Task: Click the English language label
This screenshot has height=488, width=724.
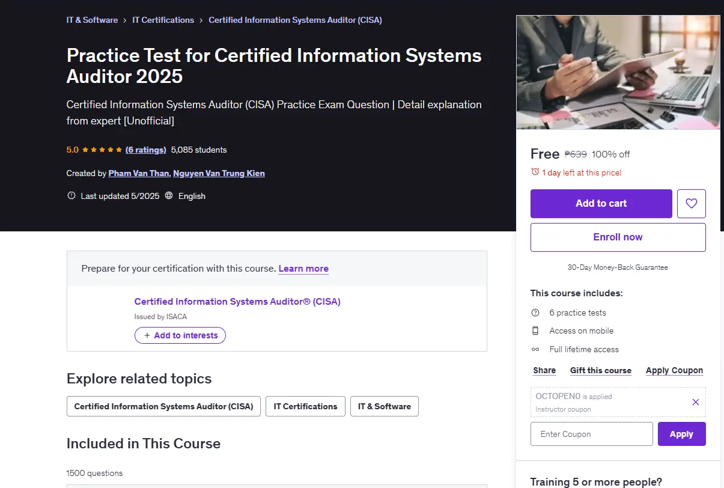Action: click(x=192, y=196)
